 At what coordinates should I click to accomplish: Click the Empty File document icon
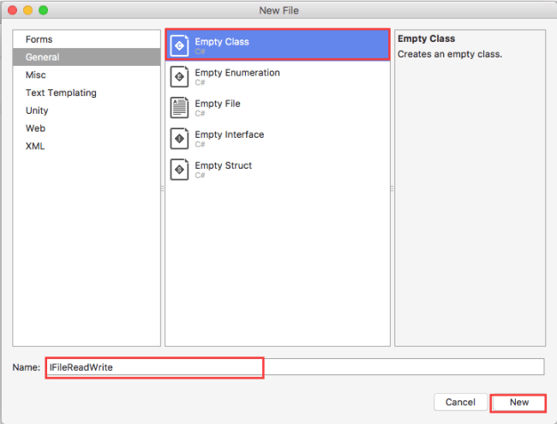click(180, 107)
